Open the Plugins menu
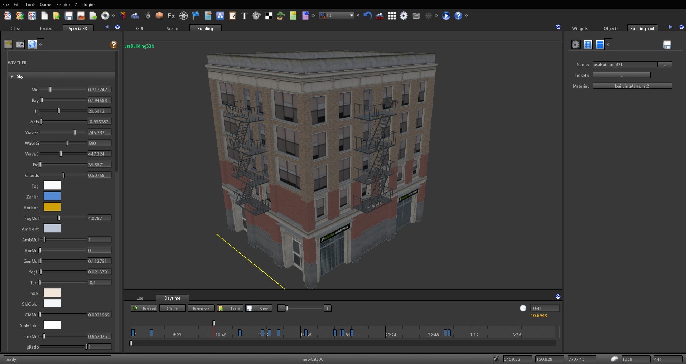 [x=88, y=4]
